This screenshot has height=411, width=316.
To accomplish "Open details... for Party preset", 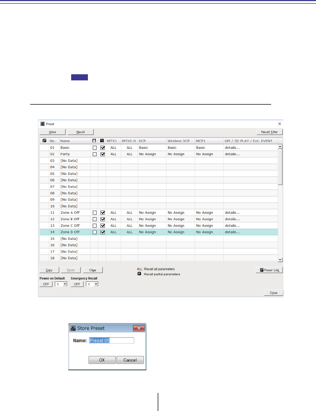I will click(232, 154).
